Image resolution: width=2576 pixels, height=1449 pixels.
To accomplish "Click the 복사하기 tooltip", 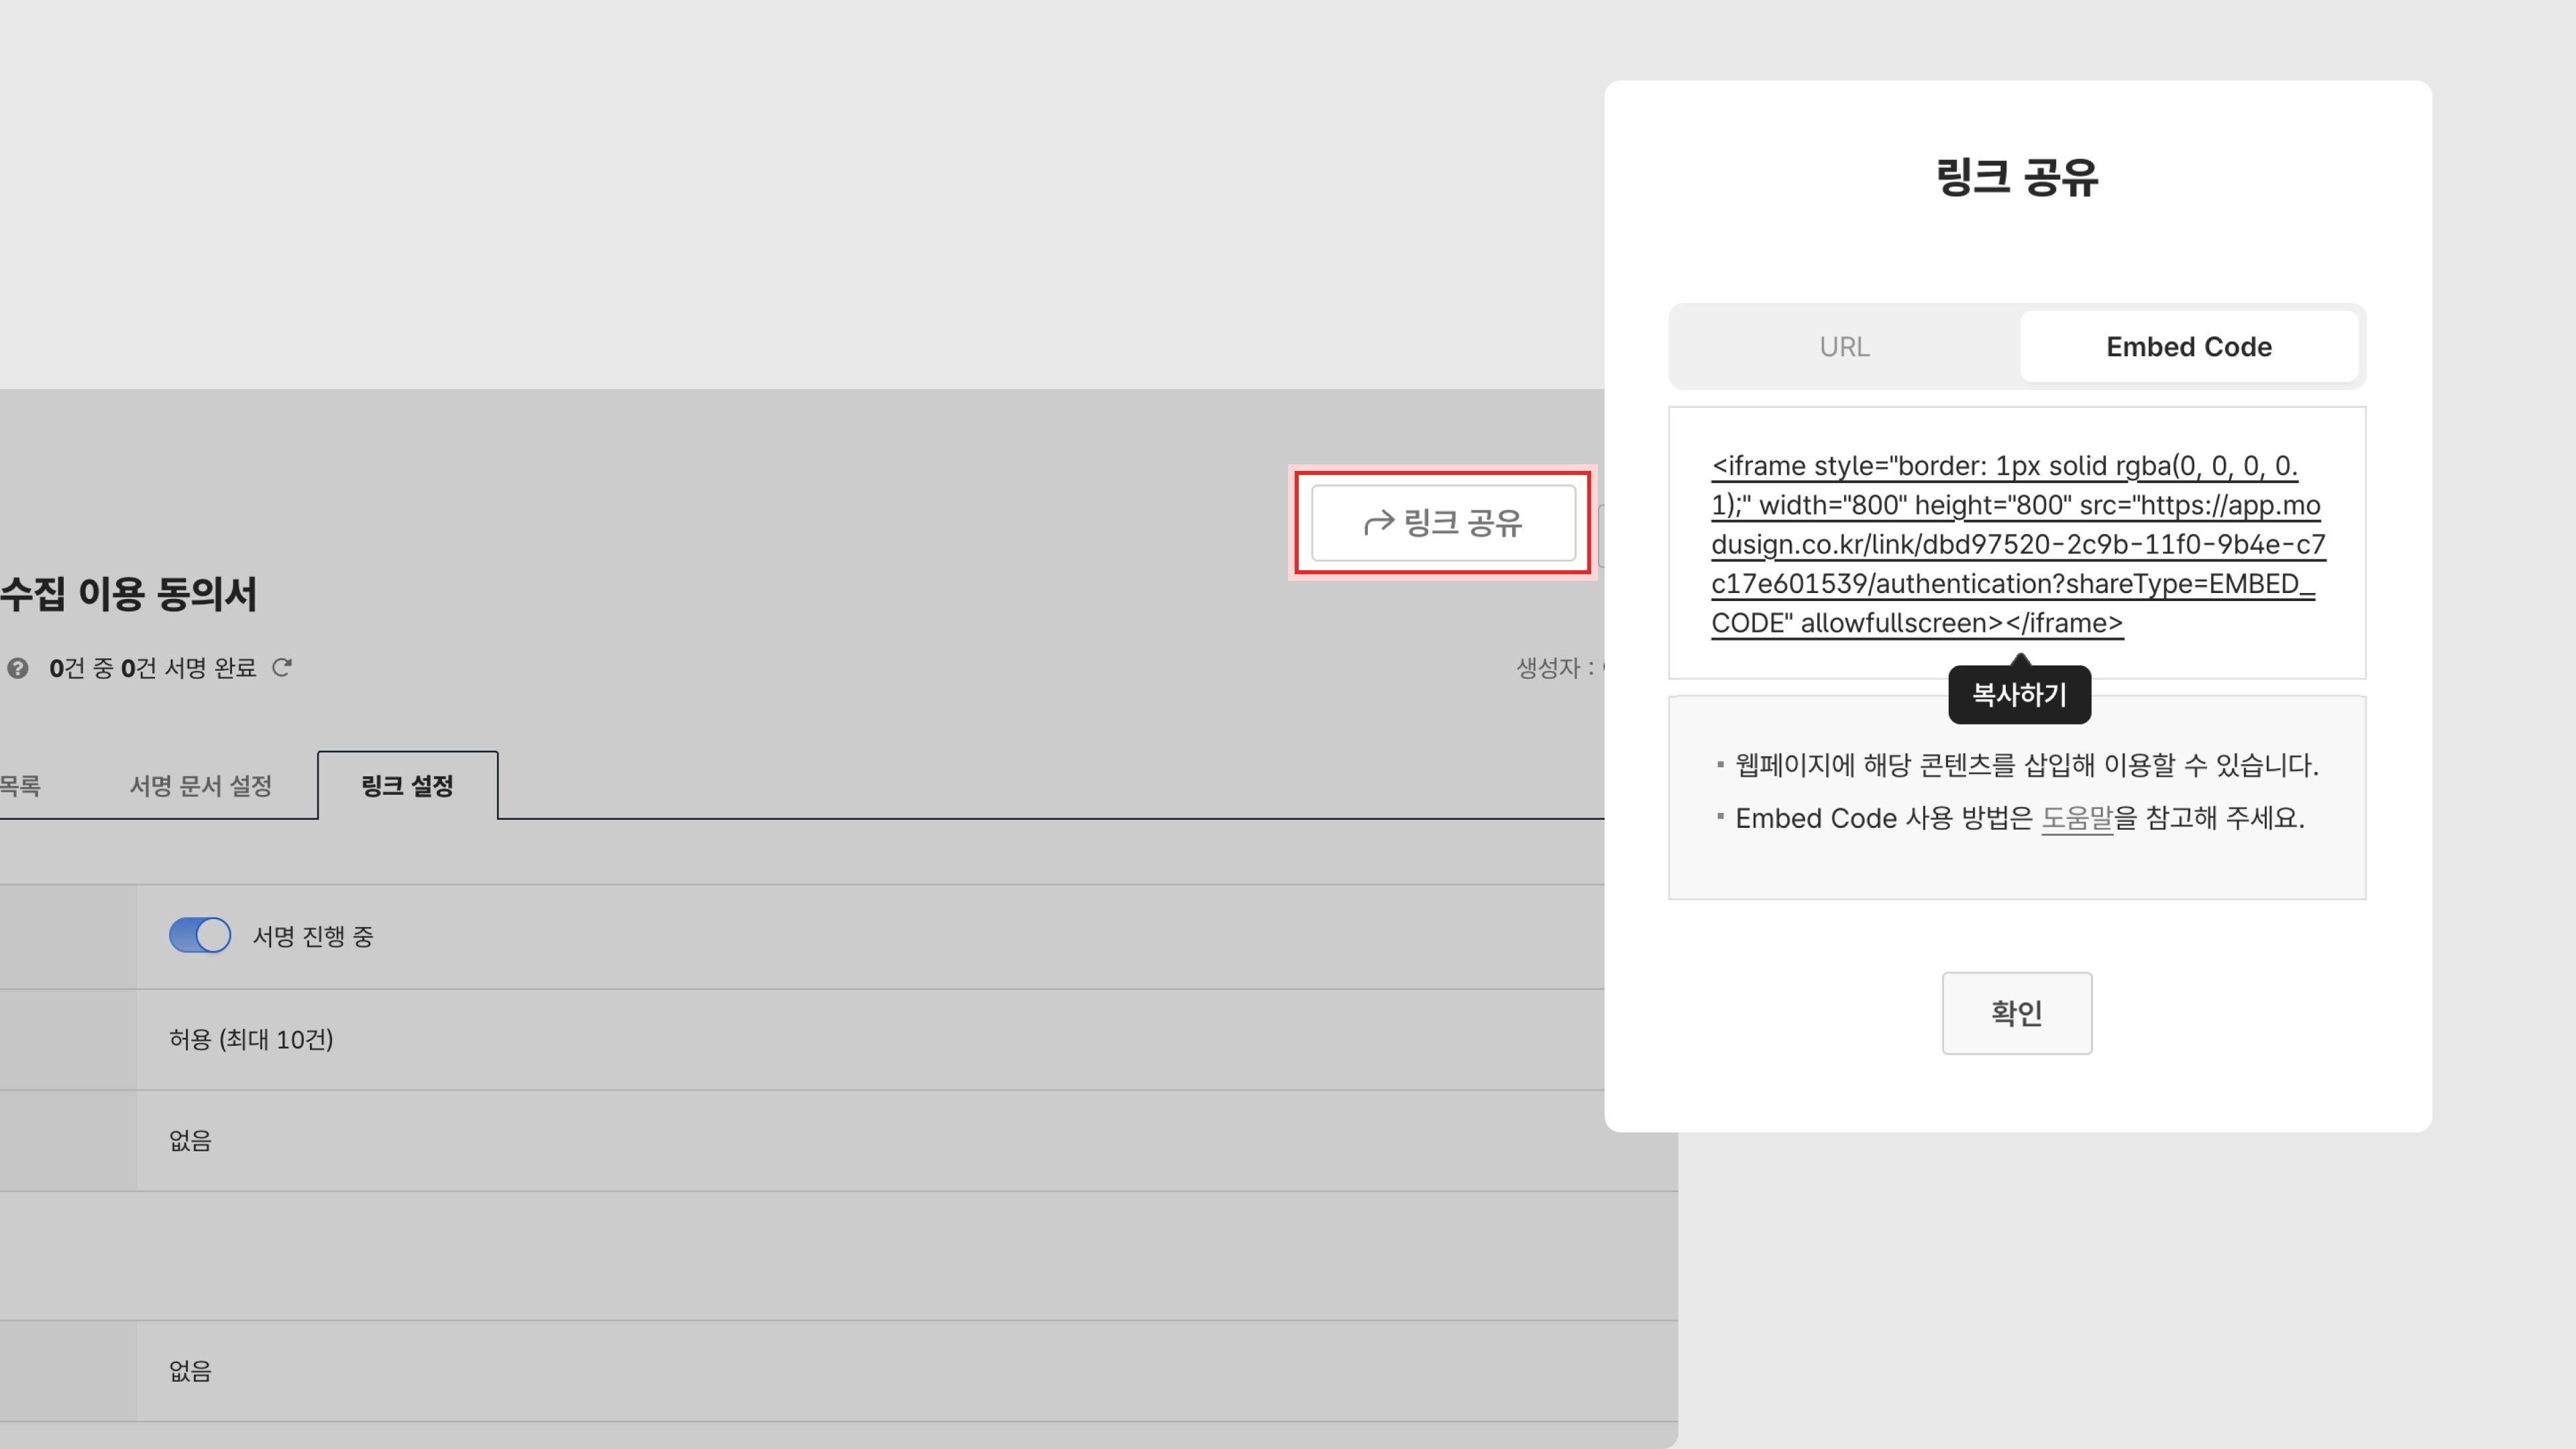I will point(2019,694).
